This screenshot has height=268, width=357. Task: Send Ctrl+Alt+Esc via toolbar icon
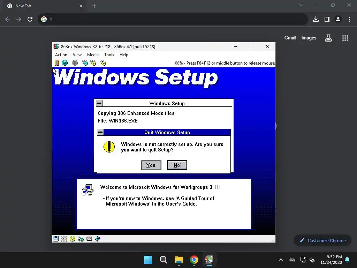pos(93,63)
